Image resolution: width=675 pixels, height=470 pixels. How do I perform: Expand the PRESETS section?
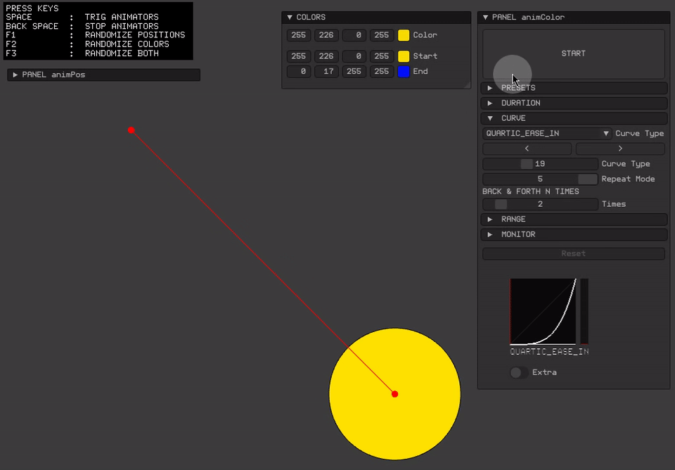(574, 88)
